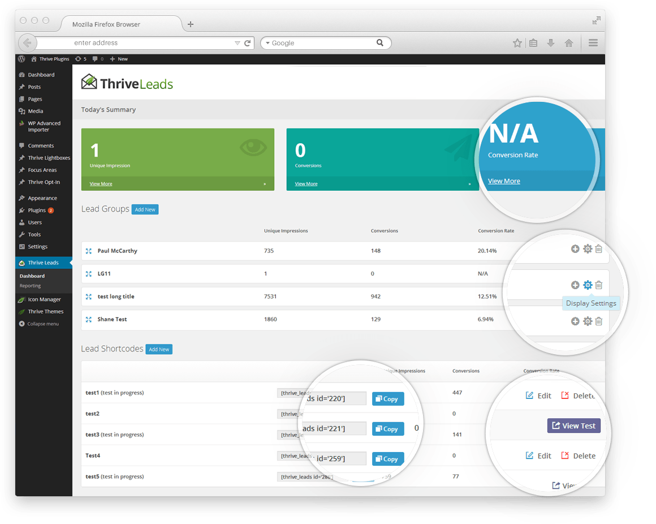The height and width of the screenshot is (524, 656).
Task: Click plus icon beside highlighted gear
Action: [575, 285]
